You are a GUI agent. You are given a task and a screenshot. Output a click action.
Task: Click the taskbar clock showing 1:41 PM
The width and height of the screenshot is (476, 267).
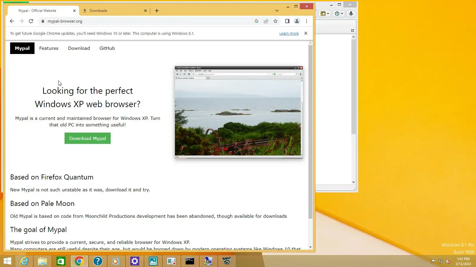[463, 261]
